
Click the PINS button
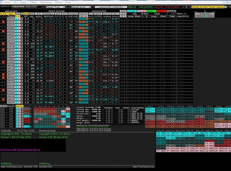[x=123, y=11]
